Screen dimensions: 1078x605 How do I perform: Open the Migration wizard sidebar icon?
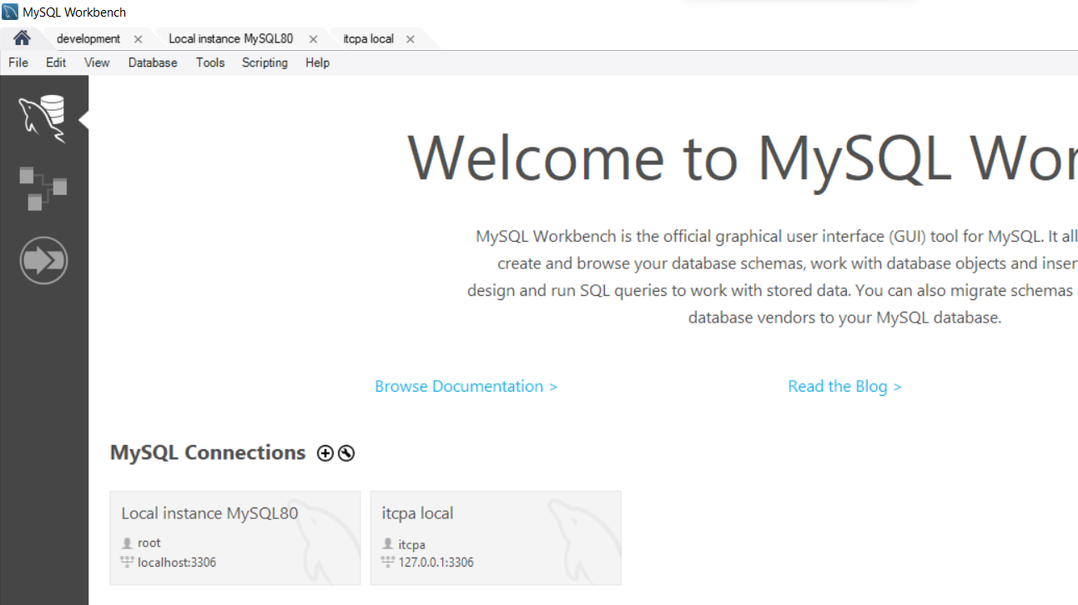[x=43, y=261]
